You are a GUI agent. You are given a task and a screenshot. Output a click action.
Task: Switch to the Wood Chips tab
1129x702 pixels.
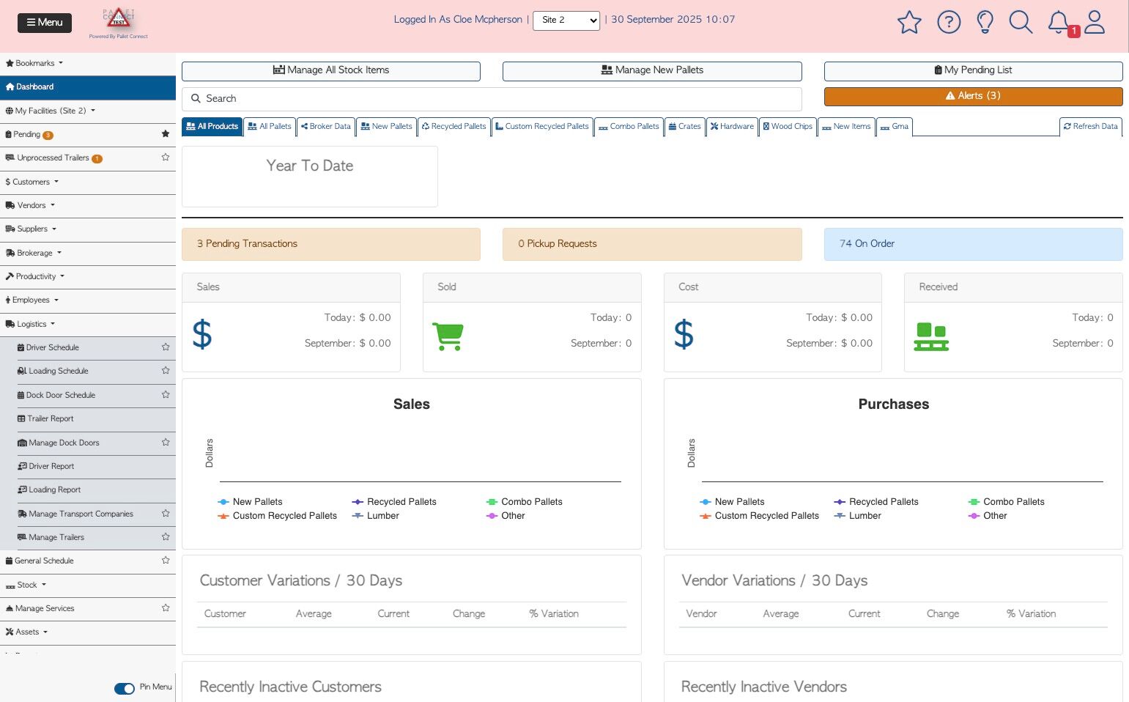click(788, 127)
